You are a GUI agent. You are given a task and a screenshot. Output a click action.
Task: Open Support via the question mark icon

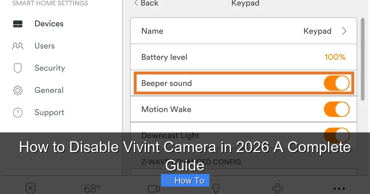coord(18,112)
